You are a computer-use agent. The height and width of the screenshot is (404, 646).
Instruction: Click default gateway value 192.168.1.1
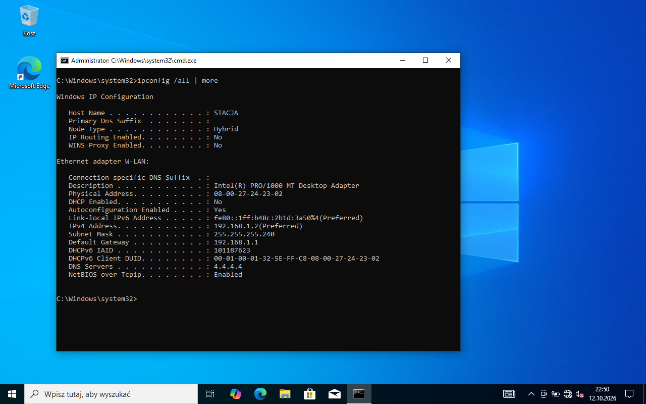pos(236,242)
